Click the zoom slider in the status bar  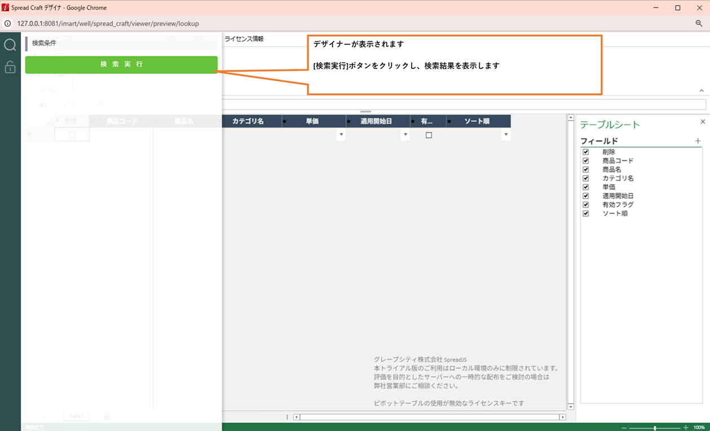click(655, 428)
